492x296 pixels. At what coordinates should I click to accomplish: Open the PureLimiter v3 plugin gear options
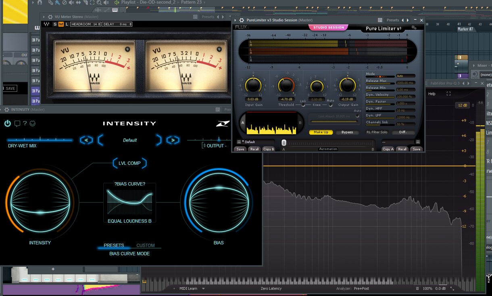tap(242, 20)
